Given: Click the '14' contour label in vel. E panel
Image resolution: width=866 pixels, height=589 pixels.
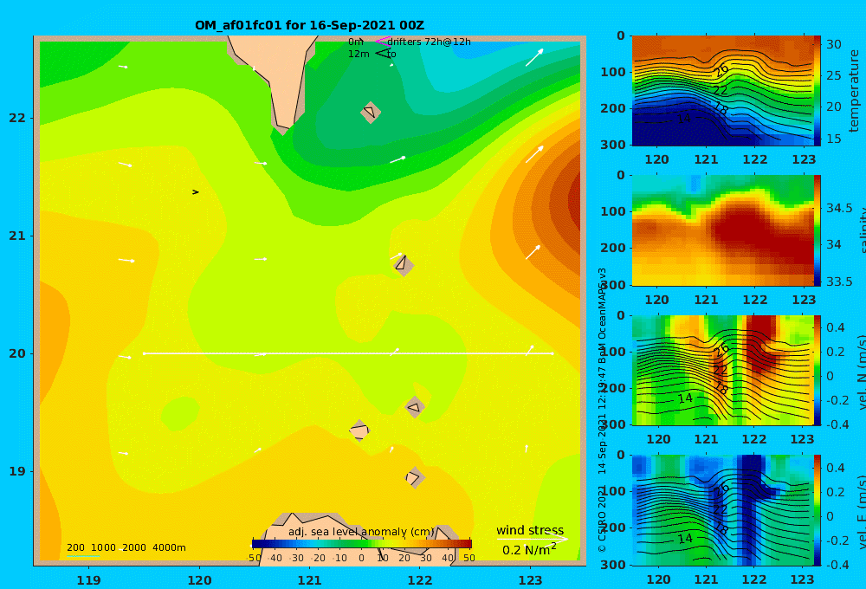Looking at the screenshot, I should click(x=685, y=539).
